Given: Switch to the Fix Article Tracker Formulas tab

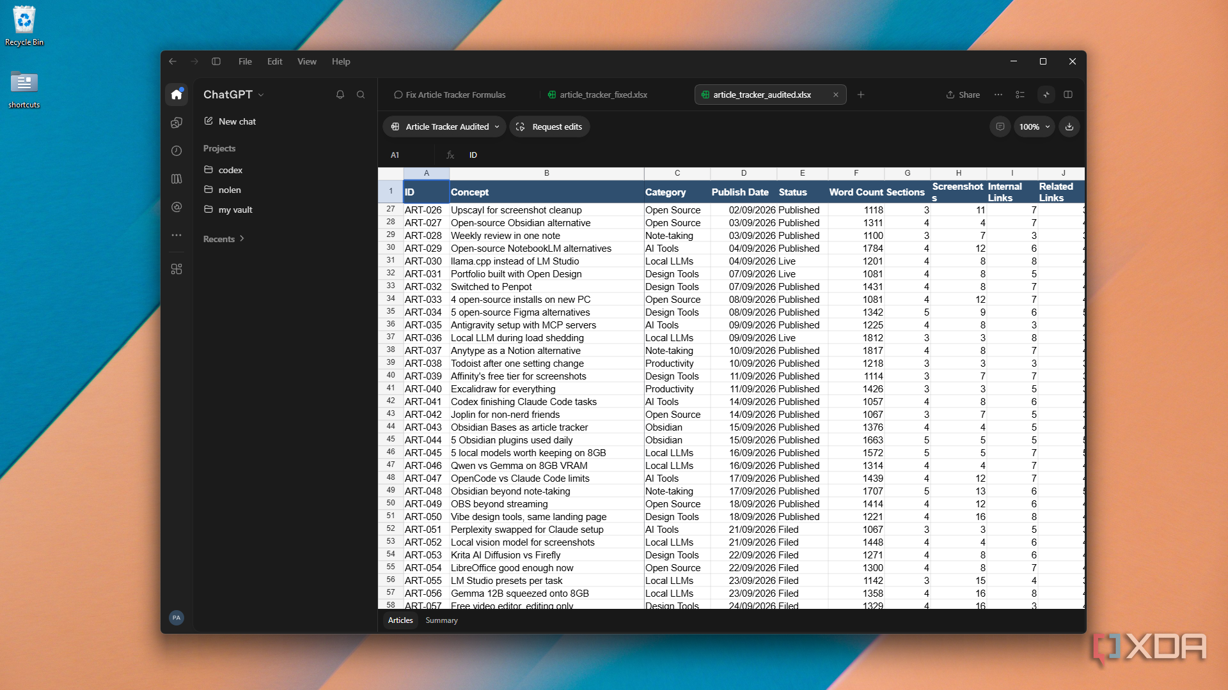Looking at the screenshot, I should pyautogui.click(x=450, y=95).
